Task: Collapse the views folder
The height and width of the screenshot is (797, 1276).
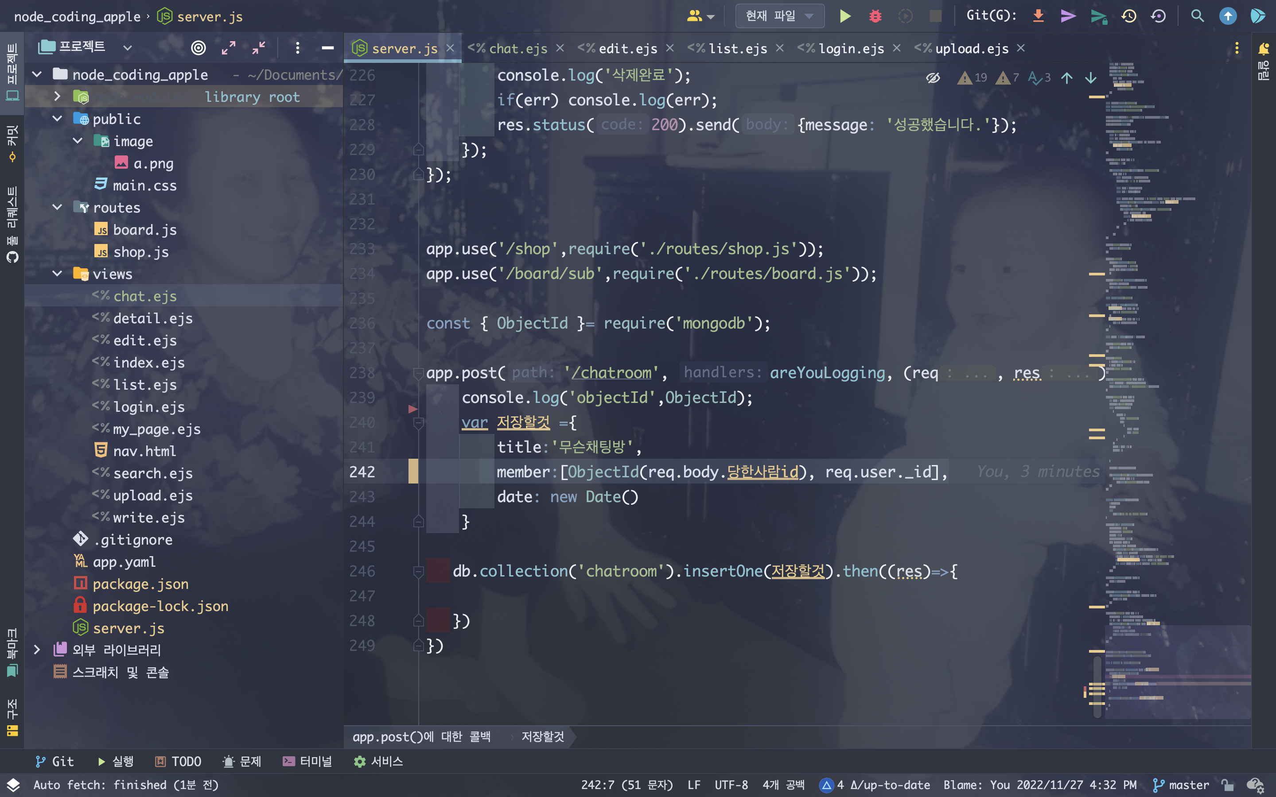Action: pyautogui.click(x=57, y=274)
